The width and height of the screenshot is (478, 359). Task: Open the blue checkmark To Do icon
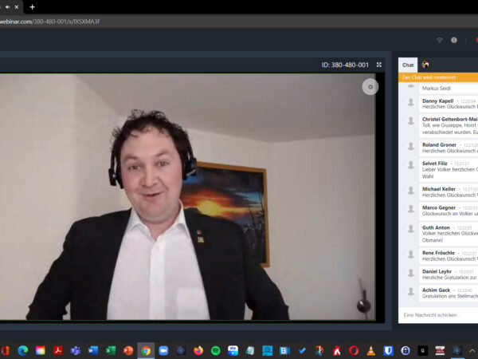302,350
